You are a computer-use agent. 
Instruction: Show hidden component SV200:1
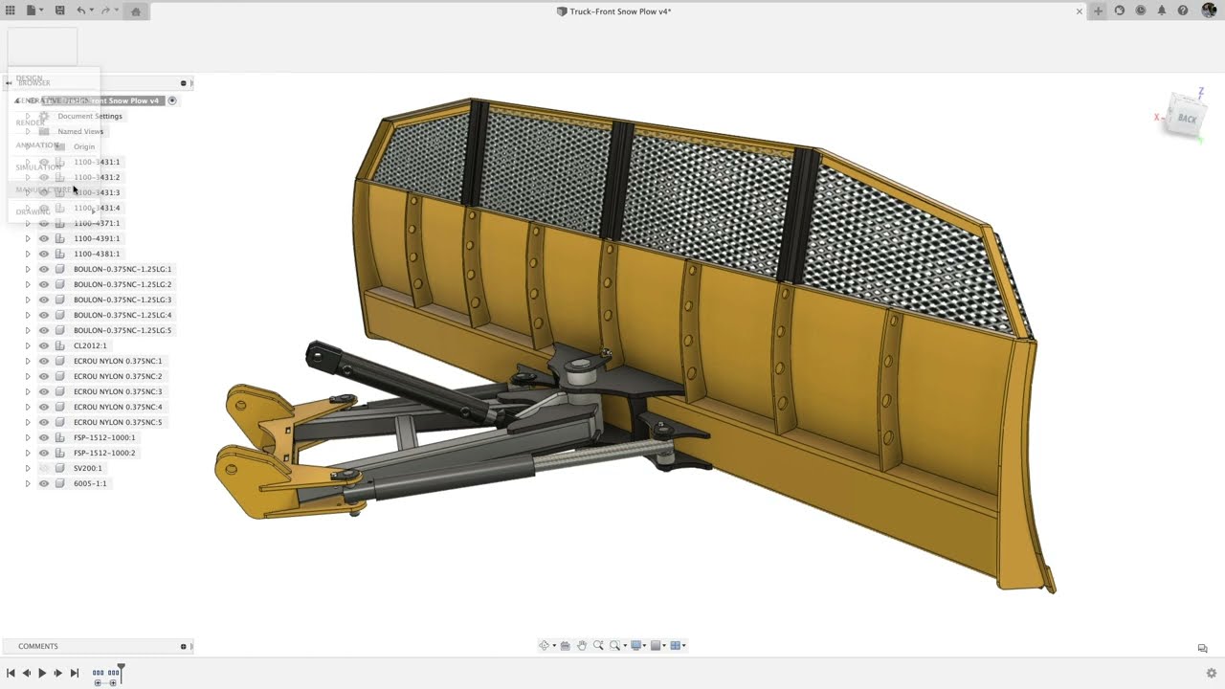(44, 468)
